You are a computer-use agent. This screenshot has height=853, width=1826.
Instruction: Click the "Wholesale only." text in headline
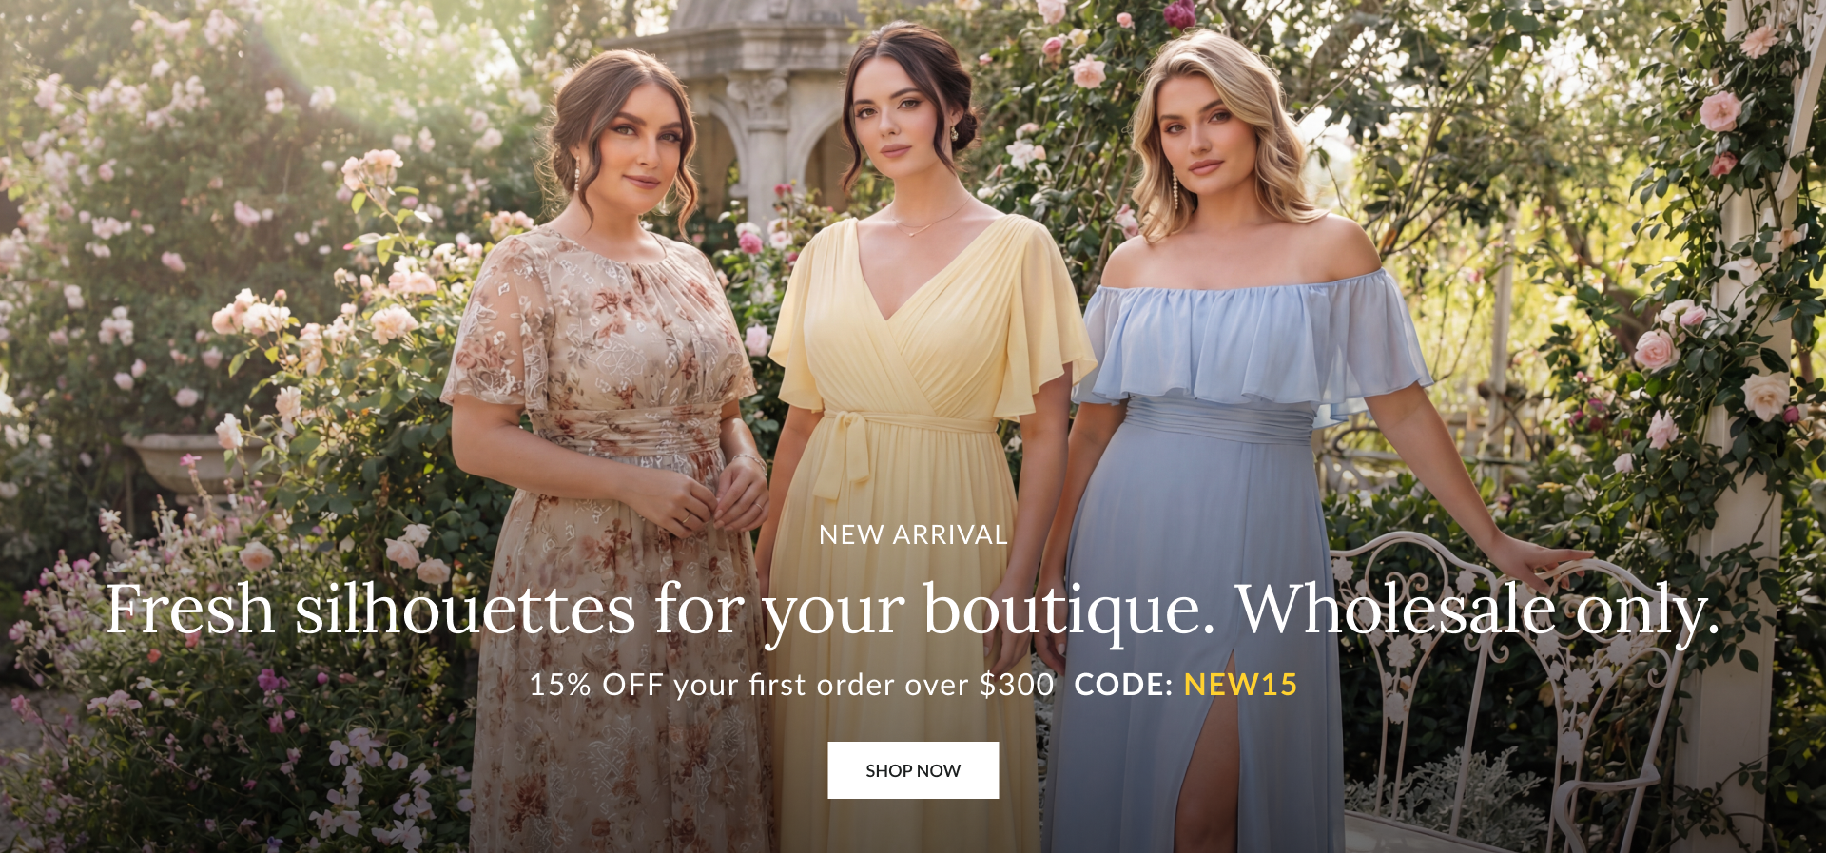click(x=1478, y=611)
